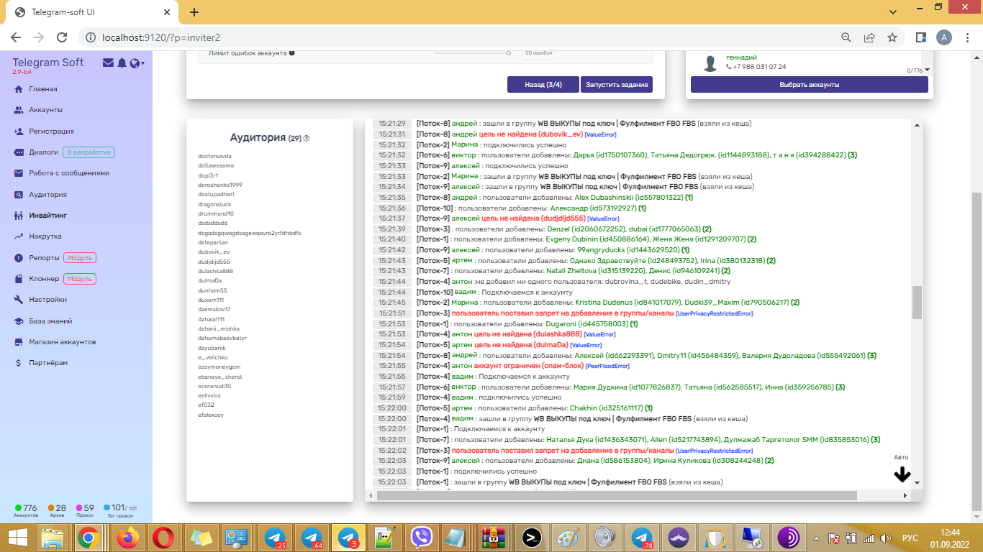983x552 pixels.
Task: Click the Регистрация add-user icon
Action: (x=19, y=132)
